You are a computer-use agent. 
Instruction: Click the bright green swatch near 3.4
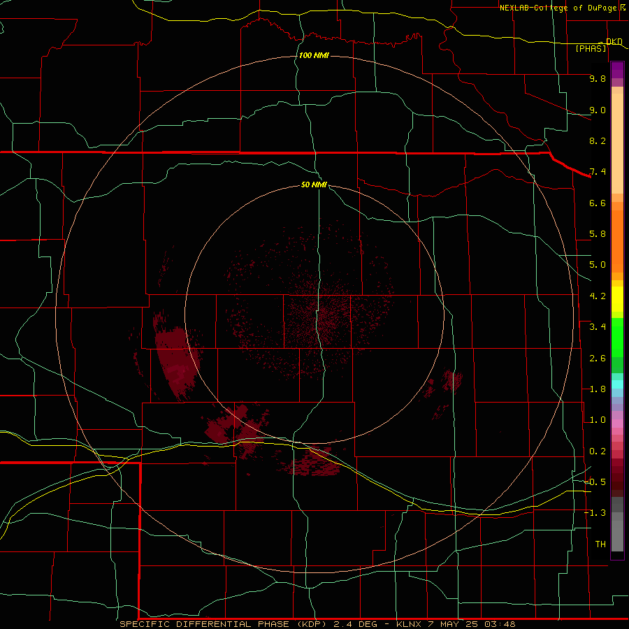(x=617, y=337)
